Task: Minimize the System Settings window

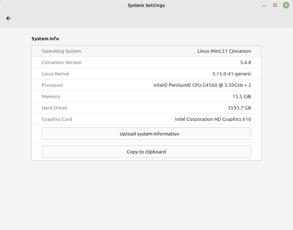Action: tap(264, 5)
